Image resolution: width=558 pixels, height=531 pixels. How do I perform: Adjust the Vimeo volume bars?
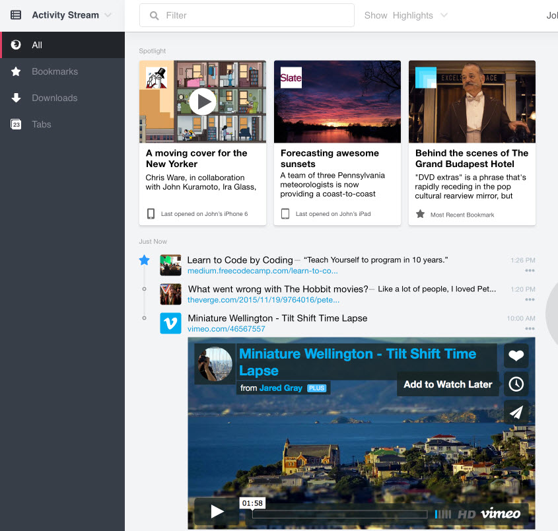click(442, 514)
